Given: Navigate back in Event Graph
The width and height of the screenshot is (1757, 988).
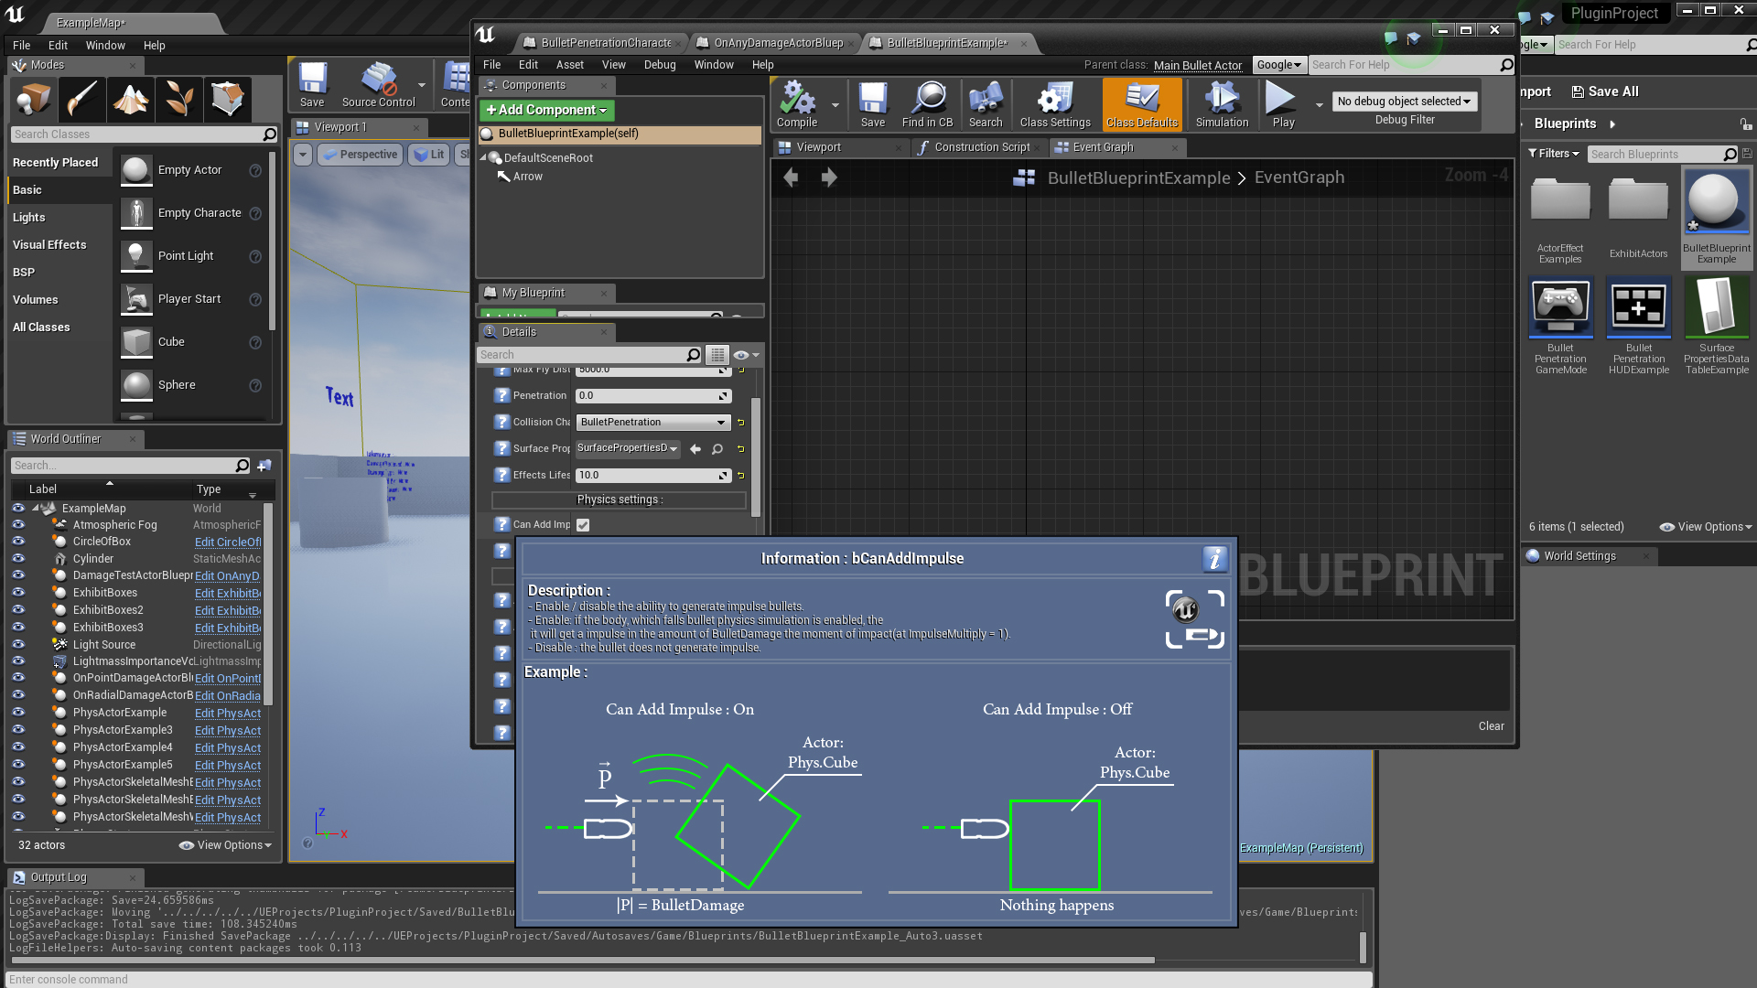Looking at the screenshot, I should (791, 177).
